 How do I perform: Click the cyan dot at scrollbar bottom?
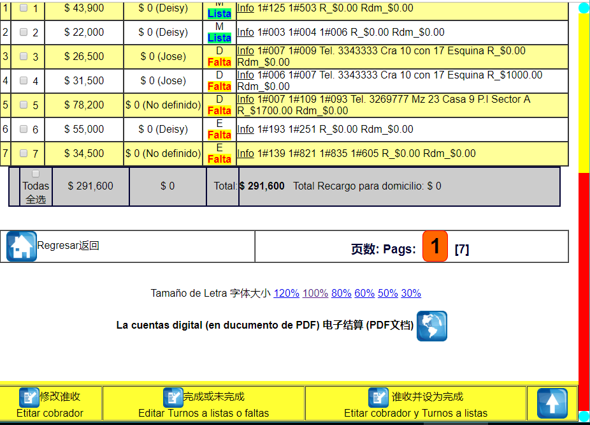pyautogui.click(x=584, y=416)
